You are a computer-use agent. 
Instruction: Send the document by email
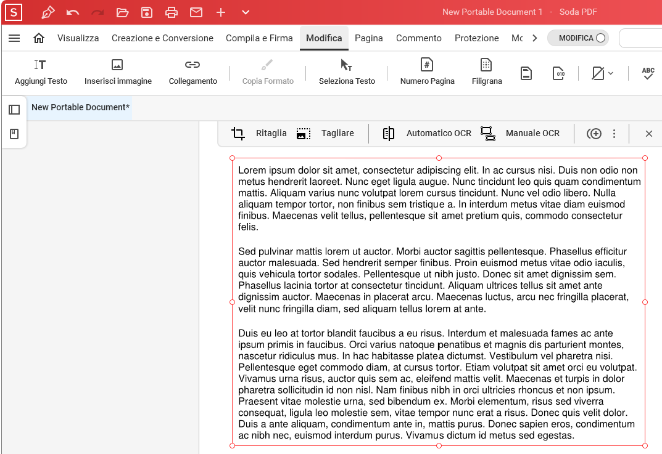(x=196, y=12)
